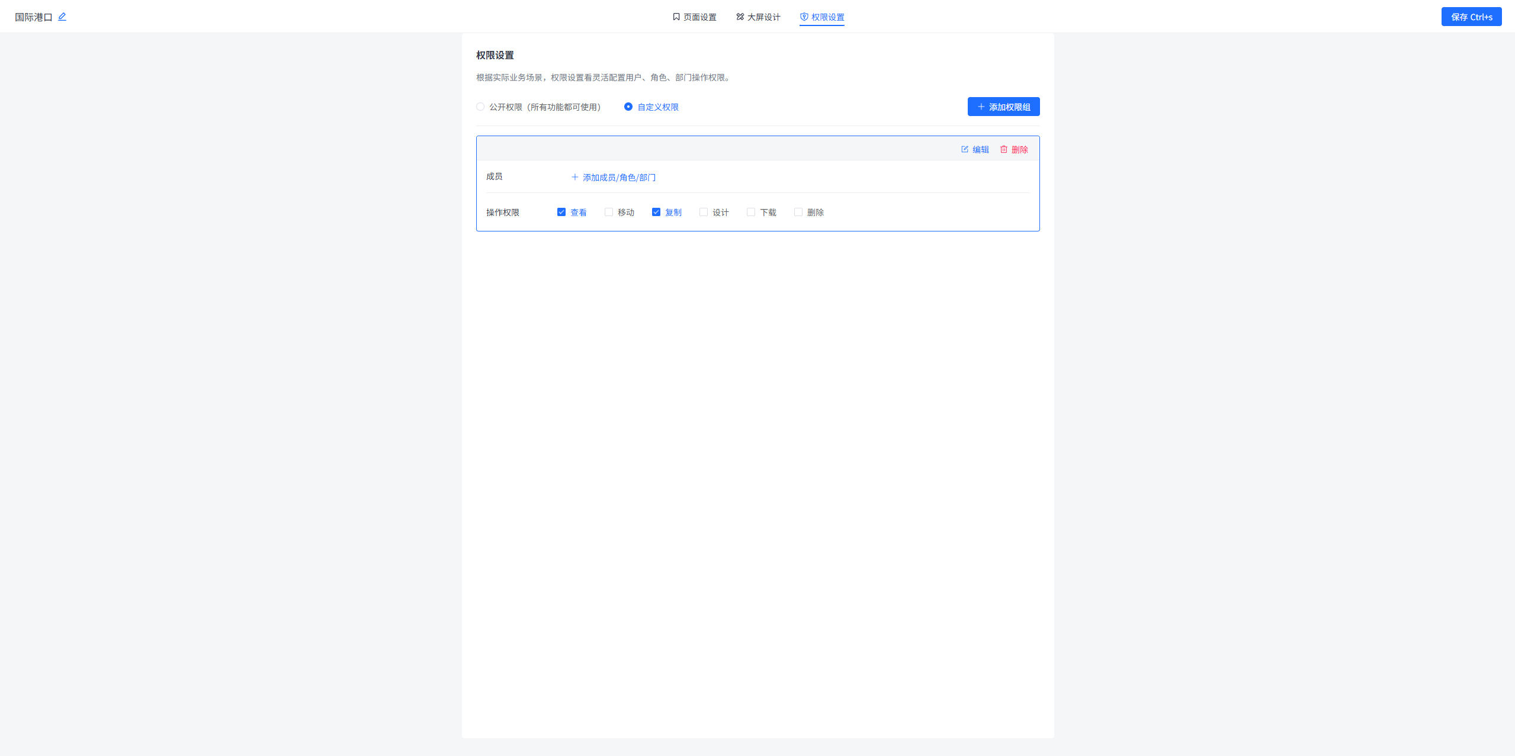
Task: Check the 删除 operation permission checkbox
Action: pyautogui.click(x=798, y=212)
